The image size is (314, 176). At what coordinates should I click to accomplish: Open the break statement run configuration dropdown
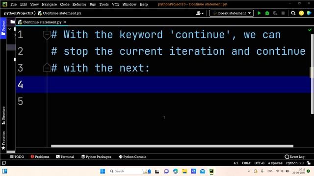click(x=232, y=13)
